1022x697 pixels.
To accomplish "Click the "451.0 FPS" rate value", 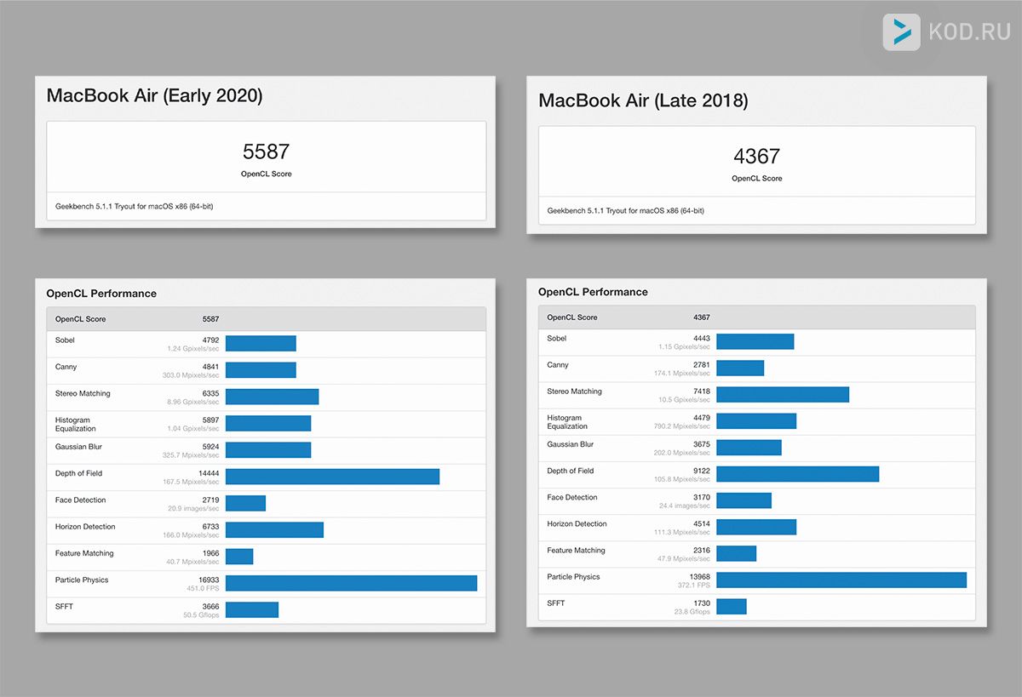I will click(204, 589).
